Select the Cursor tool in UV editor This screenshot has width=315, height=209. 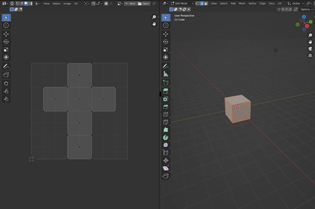(x=6, y=25)
